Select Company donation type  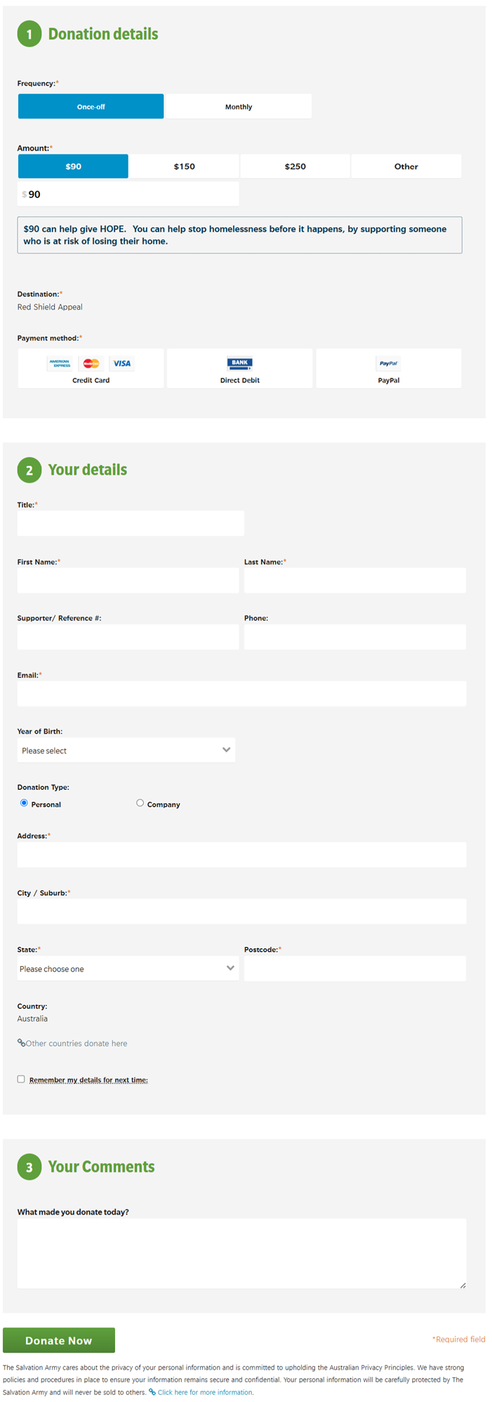(x=140, y=802)
